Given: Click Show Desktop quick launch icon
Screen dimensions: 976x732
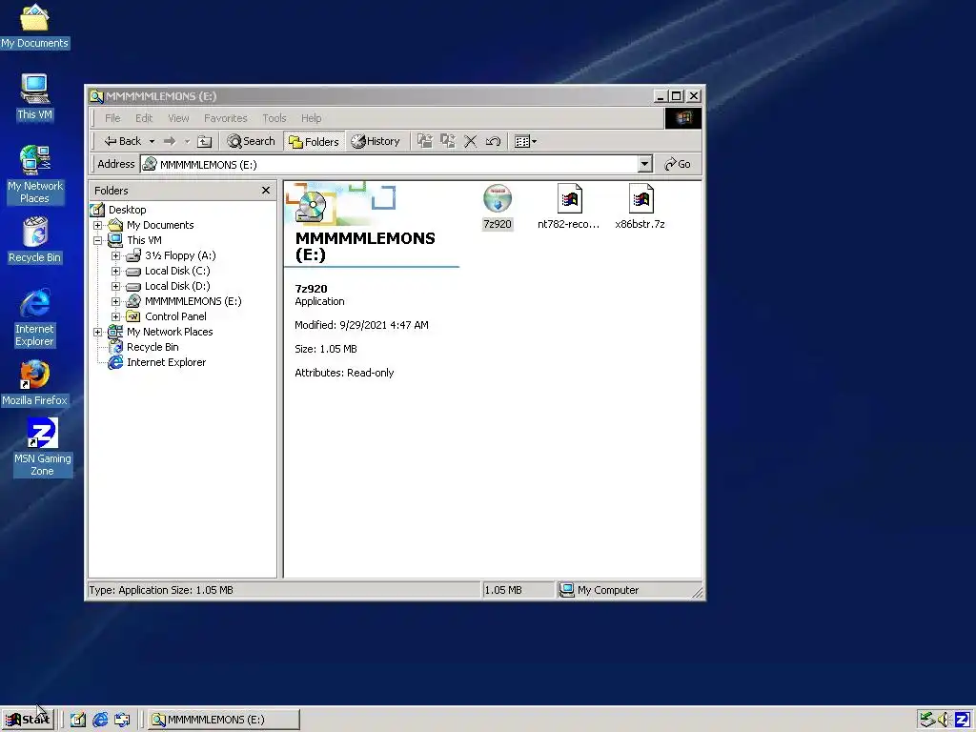Looking at the screenshot, I should (x=78, y=720).
